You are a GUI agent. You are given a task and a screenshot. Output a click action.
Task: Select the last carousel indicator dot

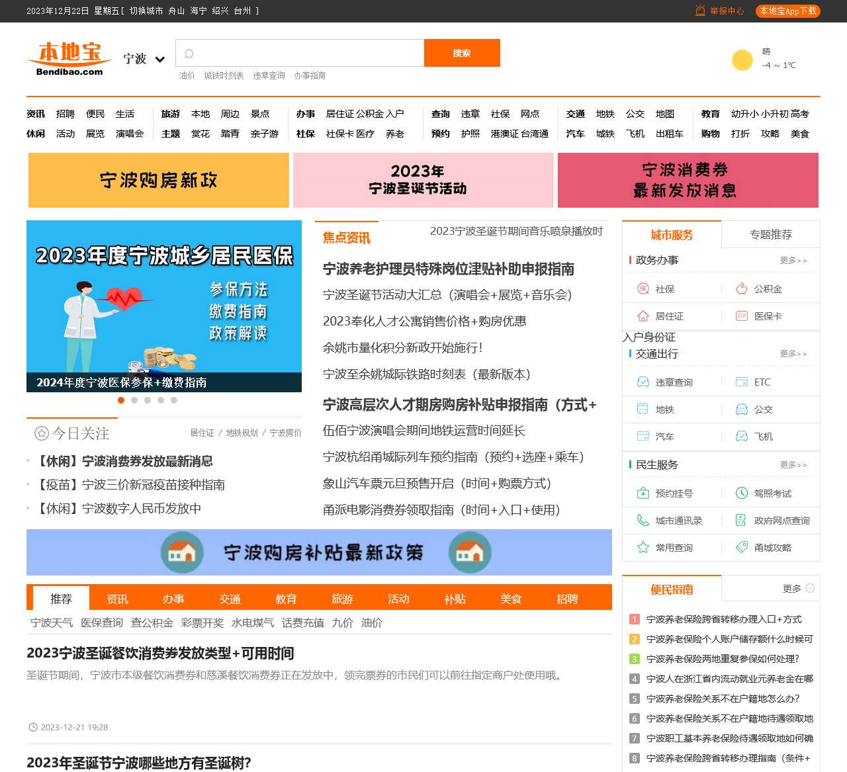[174, 400]
